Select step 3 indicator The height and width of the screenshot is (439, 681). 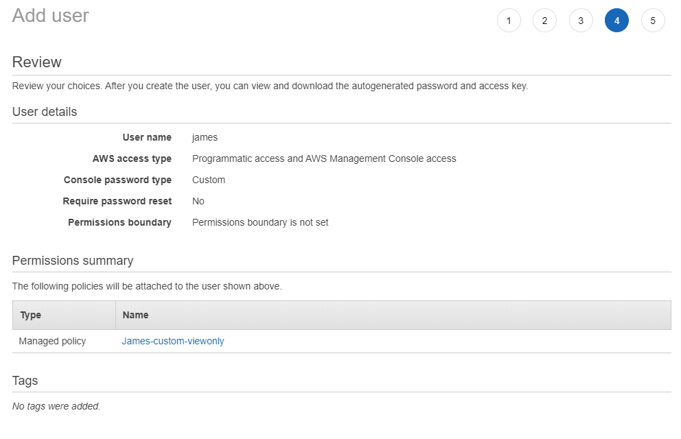tap(581, 21)
